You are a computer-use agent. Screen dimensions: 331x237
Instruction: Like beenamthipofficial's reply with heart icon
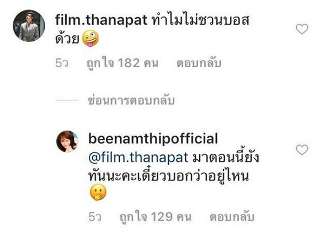pyautogui.click(x=302, y=150)
